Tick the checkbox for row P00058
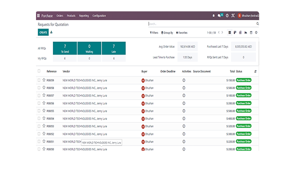Screen dimensions: 295x180 click(x=39, y=87)
